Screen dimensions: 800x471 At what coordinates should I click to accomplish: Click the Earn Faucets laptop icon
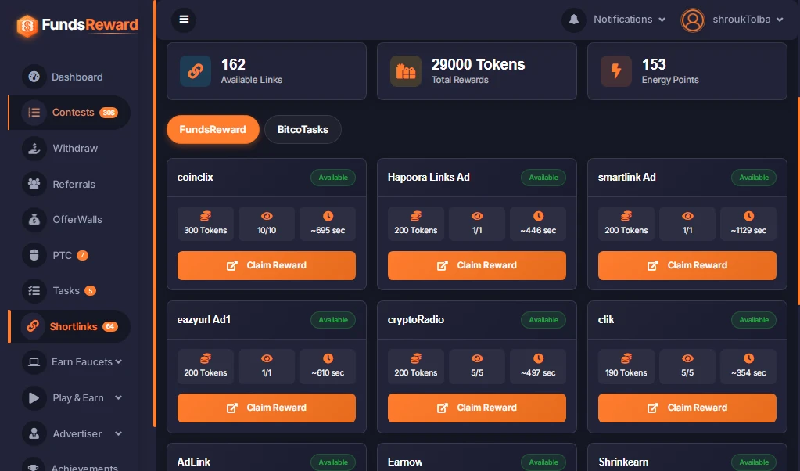point(34,361)
